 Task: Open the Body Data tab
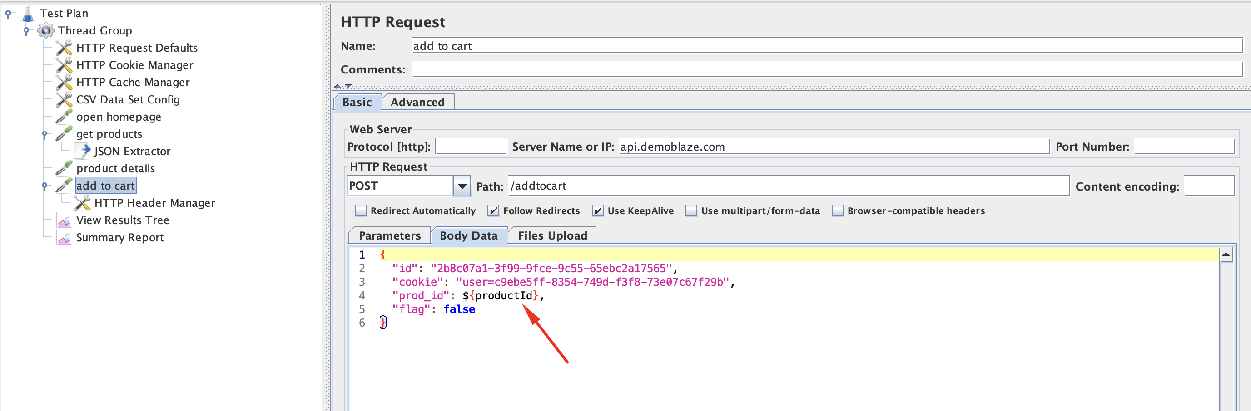point(469,235)
